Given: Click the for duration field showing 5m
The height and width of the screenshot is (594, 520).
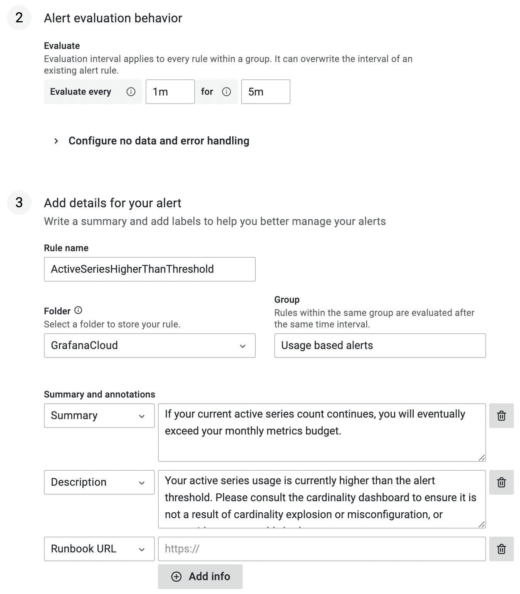Looking at the screenshot, I should (265, 92).
